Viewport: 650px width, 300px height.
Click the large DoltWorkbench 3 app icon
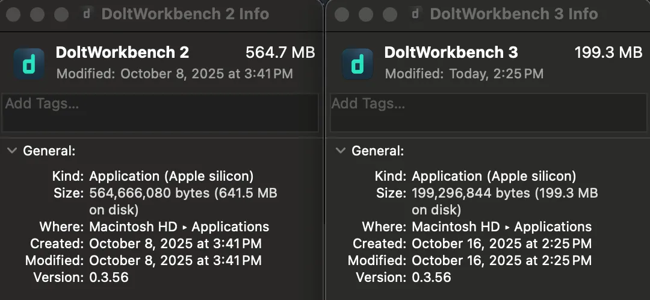pos(357,64)
